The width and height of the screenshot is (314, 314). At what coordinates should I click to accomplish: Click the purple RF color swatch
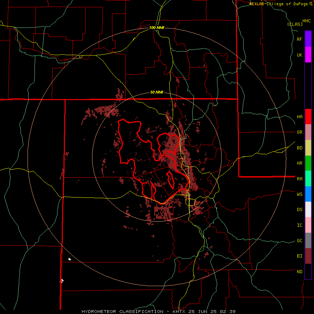[308, 39]
